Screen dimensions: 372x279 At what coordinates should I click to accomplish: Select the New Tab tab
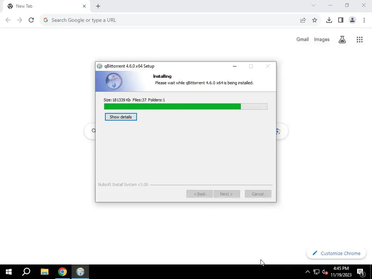click(x=46, y=7)
